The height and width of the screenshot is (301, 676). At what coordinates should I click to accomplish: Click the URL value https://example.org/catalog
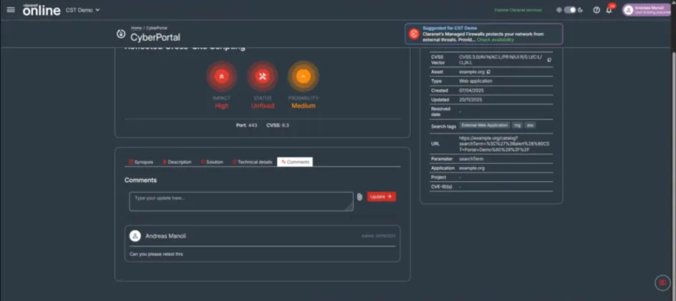pos(504,143)
